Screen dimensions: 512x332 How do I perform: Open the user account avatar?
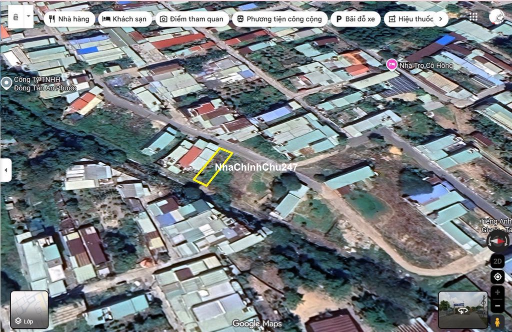(x=496, y=17)
